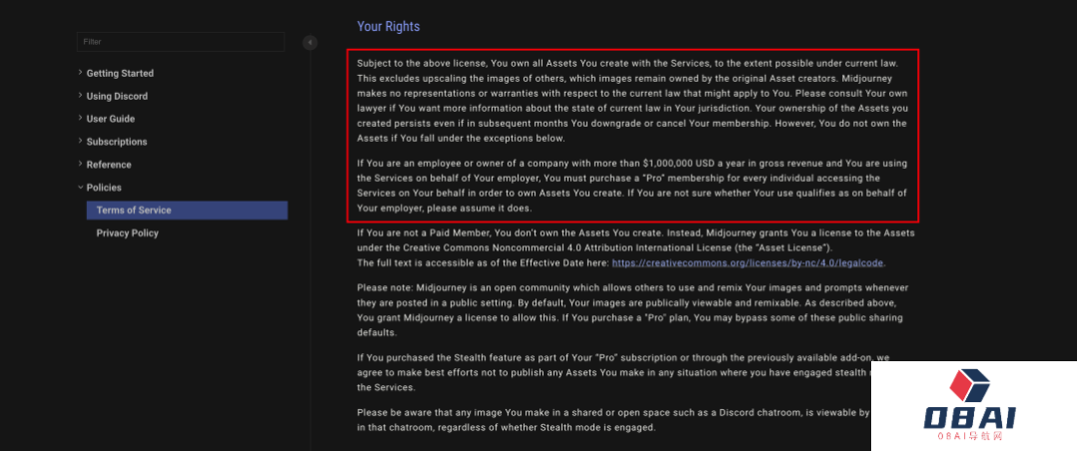Expand the Using Discord chevron
Screen dimensions: 1077x451
(80, 96)
